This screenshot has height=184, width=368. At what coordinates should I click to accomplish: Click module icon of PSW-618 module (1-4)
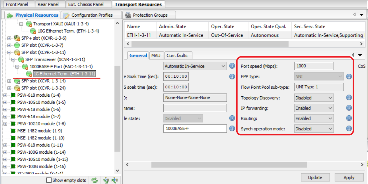13,95
